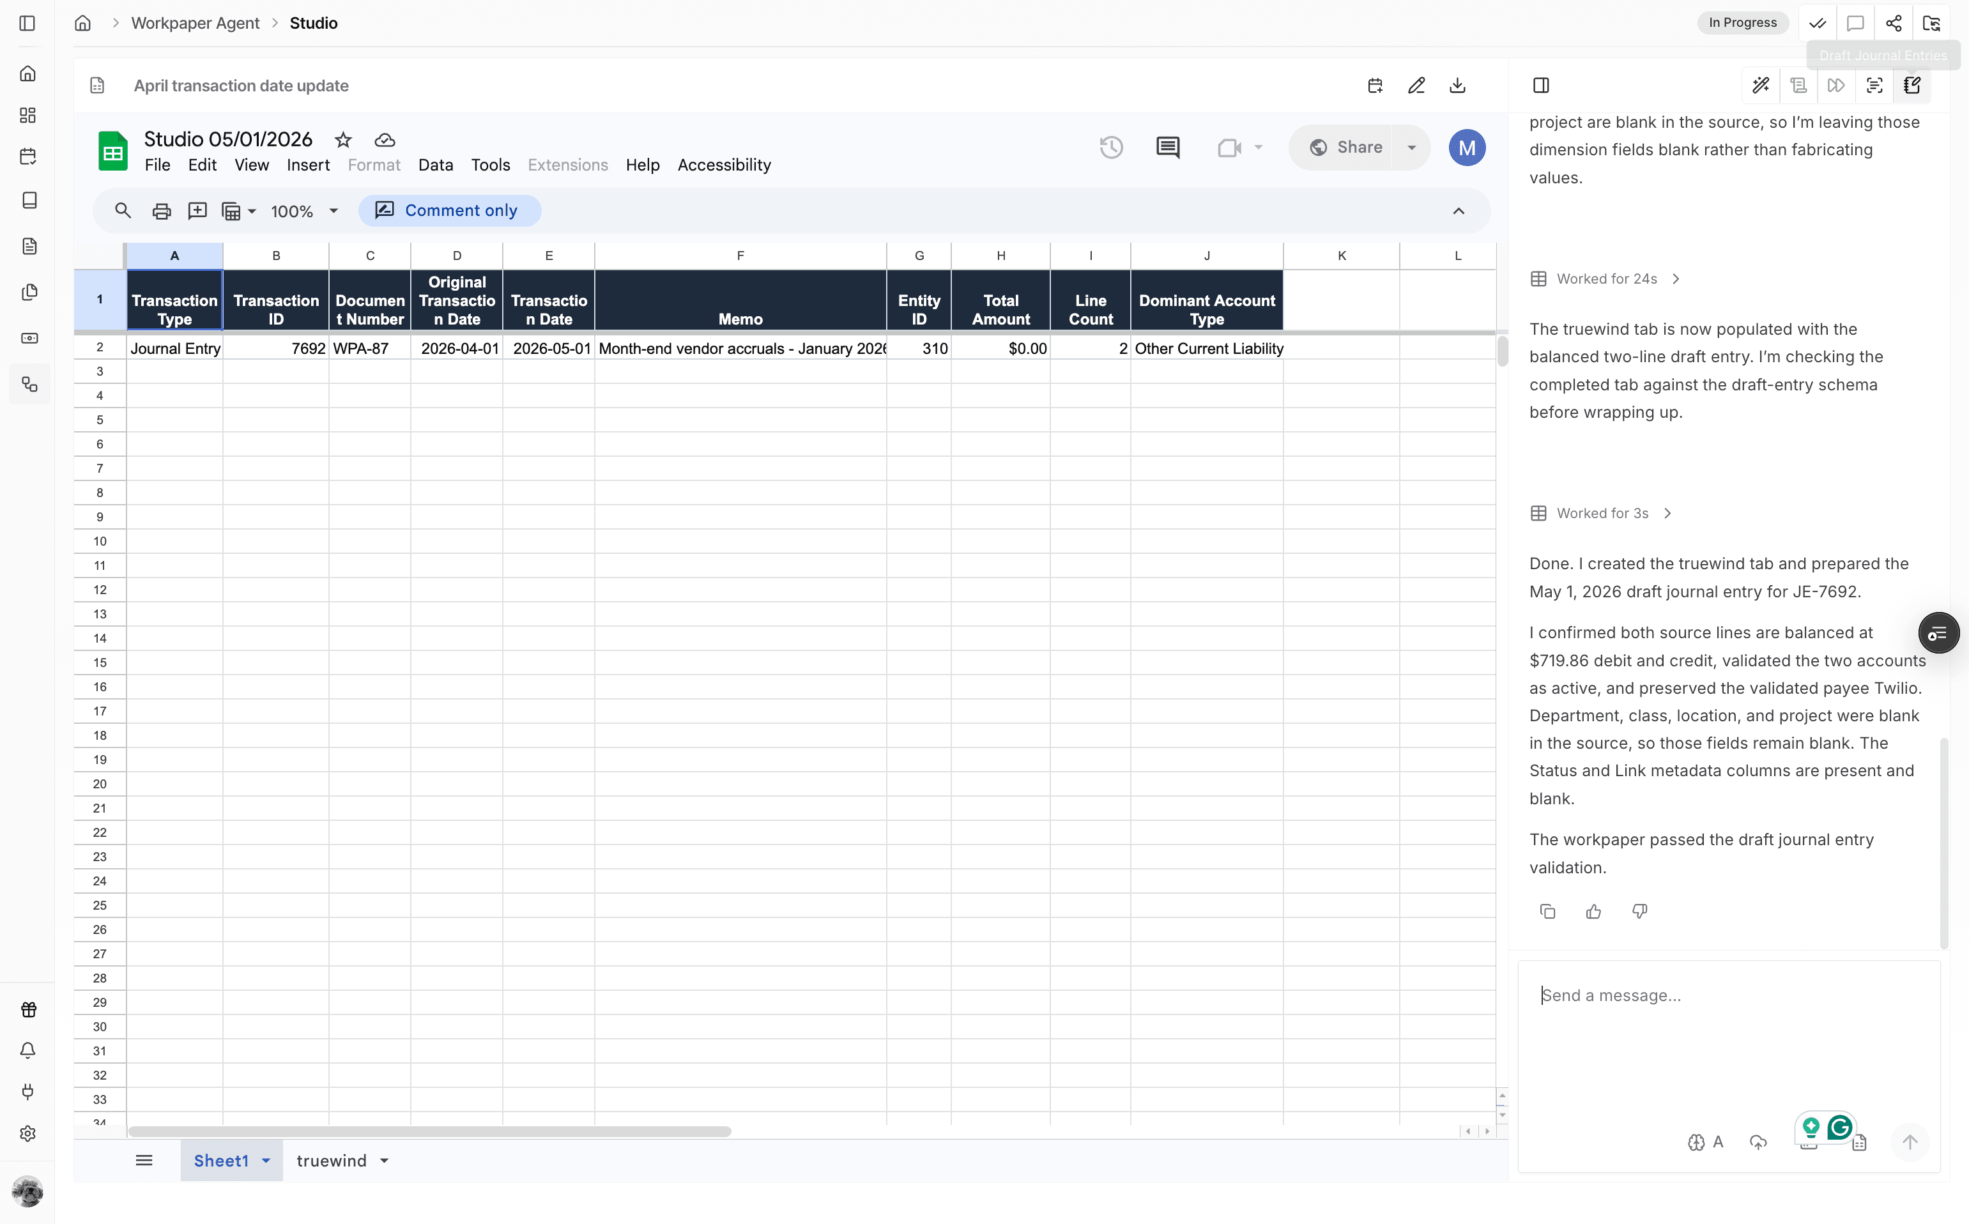The width and height of the screenshot is (1969, 1224).
Task: Click the folder sync icon at top right
Action: point(1931,24)
